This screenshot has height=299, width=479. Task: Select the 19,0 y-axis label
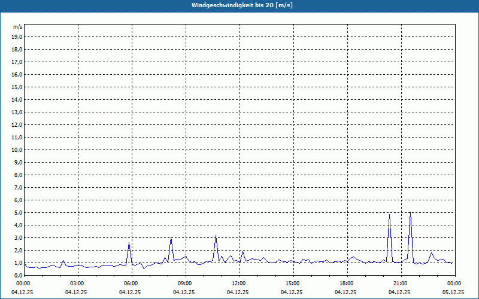(x=17, y=36)
